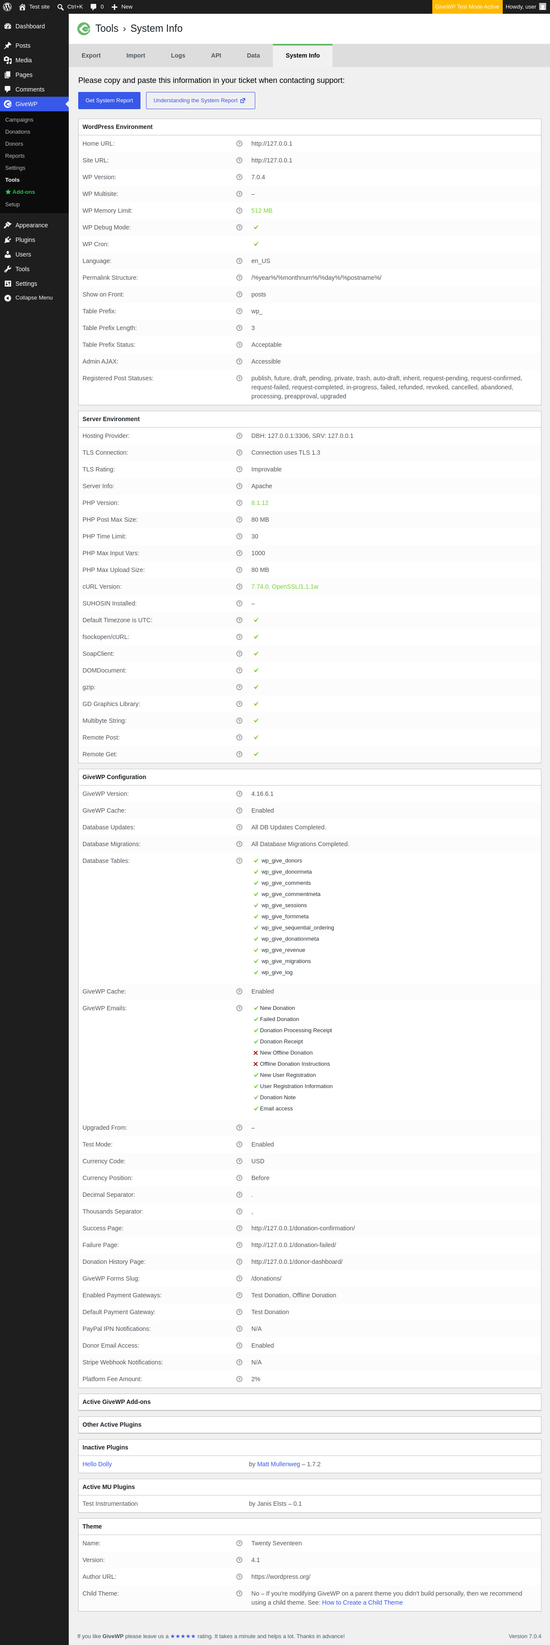Click the help icon beside PHP Version
Viewport: 550px width, 1645px height.
point(239,503)
